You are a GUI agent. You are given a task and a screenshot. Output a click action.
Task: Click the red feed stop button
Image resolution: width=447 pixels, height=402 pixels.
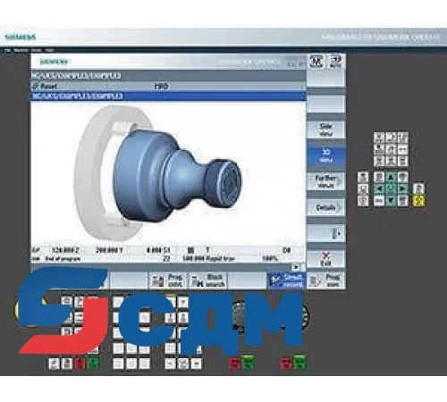[x=286, y=364]
